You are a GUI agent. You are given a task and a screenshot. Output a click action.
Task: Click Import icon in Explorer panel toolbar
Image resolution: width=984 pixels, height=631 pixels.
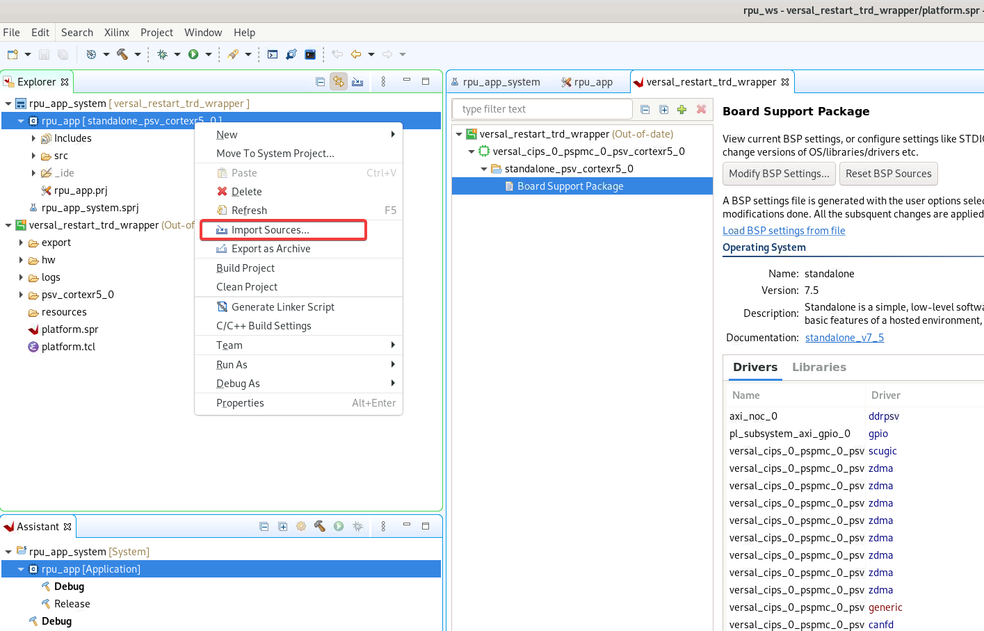[357, 81]
